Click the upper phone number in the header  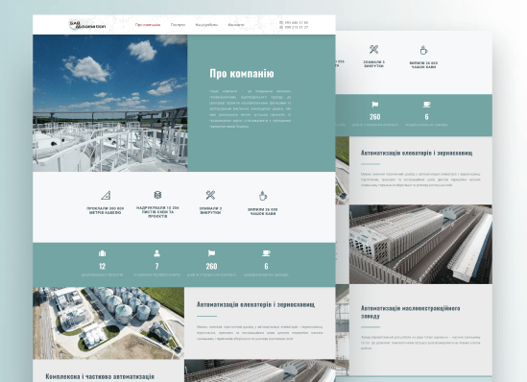294,22
